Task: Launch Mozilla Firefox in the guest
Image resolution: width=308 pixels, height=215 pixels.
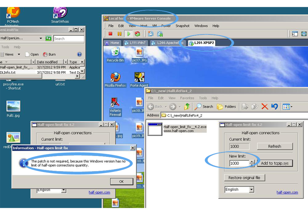Action: tap(115, 80)
